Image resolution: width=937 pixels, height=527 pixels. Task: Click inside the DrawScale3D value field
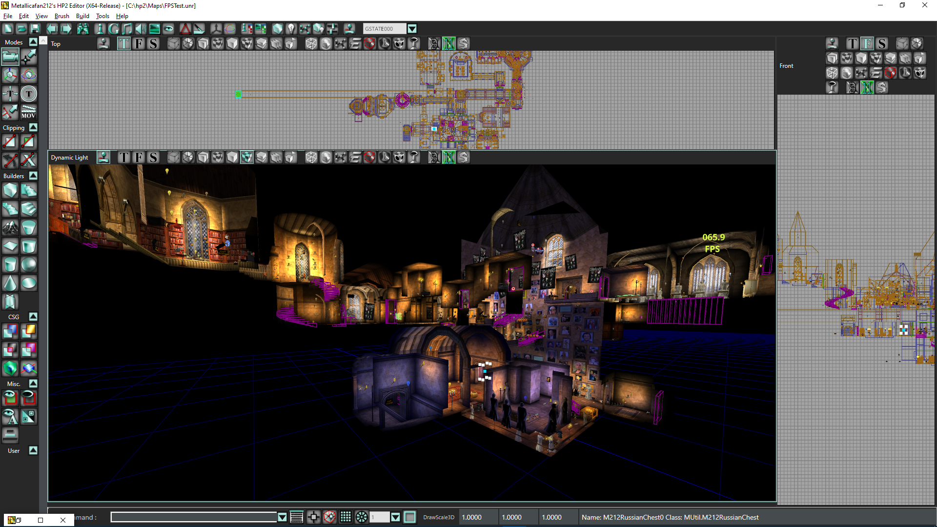coord(472,517)
